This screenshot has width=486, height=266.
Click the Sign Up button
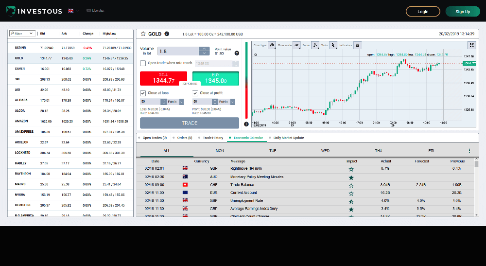(x=463, y=12)
